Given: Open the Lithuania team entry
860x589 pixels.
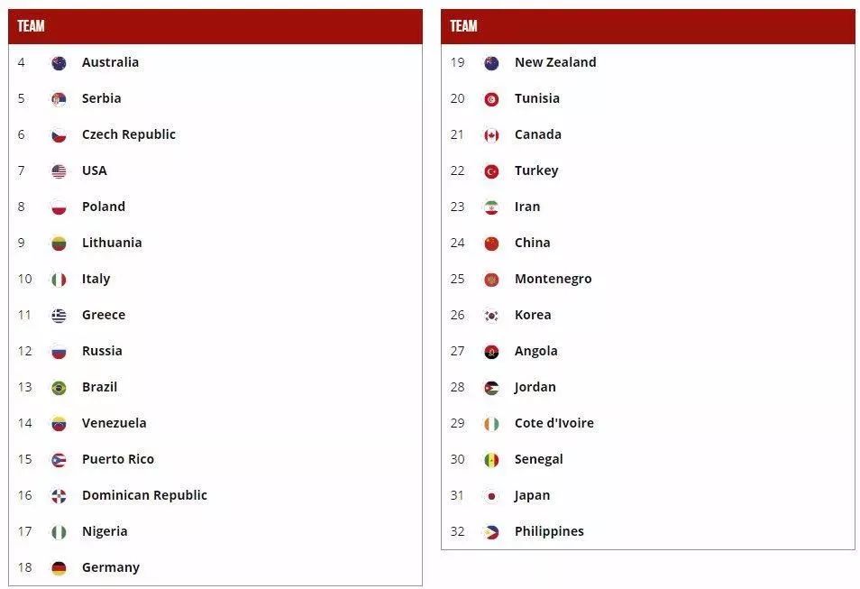Looking at the screenshot, I should [x=215, y=243].
